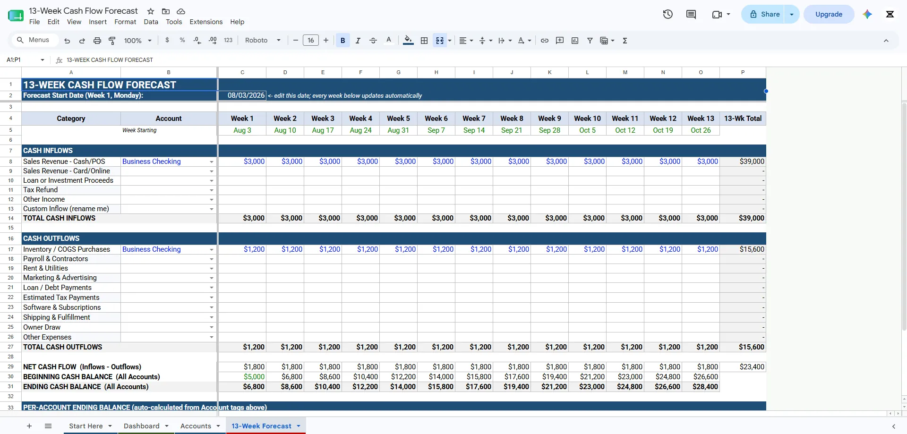Click the functions sigma icon
Screen dimensions: 907x434
(625, 41)
